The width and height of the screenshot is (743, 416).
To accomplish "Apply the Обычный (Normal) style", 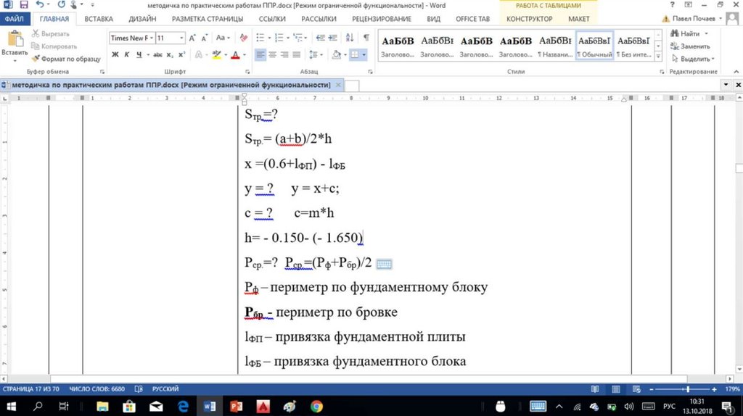I will 594,46.
